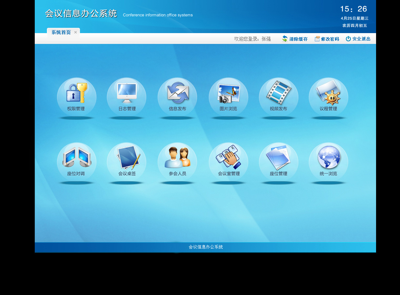Image resolution: width=400 pixels, height=295 pixels.
Task: Click the 安全退出 power icon
Action: tap(348, 39)
